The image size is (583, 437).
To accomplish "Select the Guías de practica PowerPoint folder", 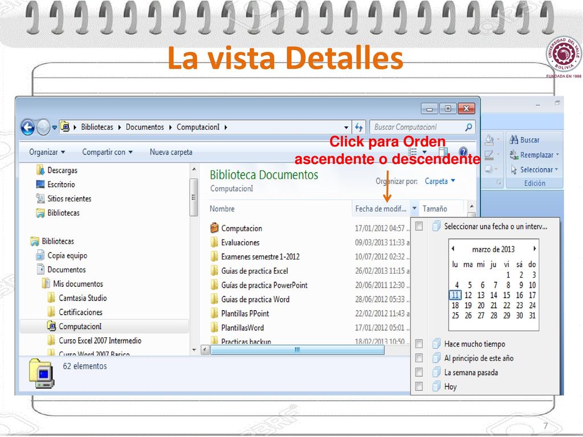I will pyautogui.click(x=264, y=286).
